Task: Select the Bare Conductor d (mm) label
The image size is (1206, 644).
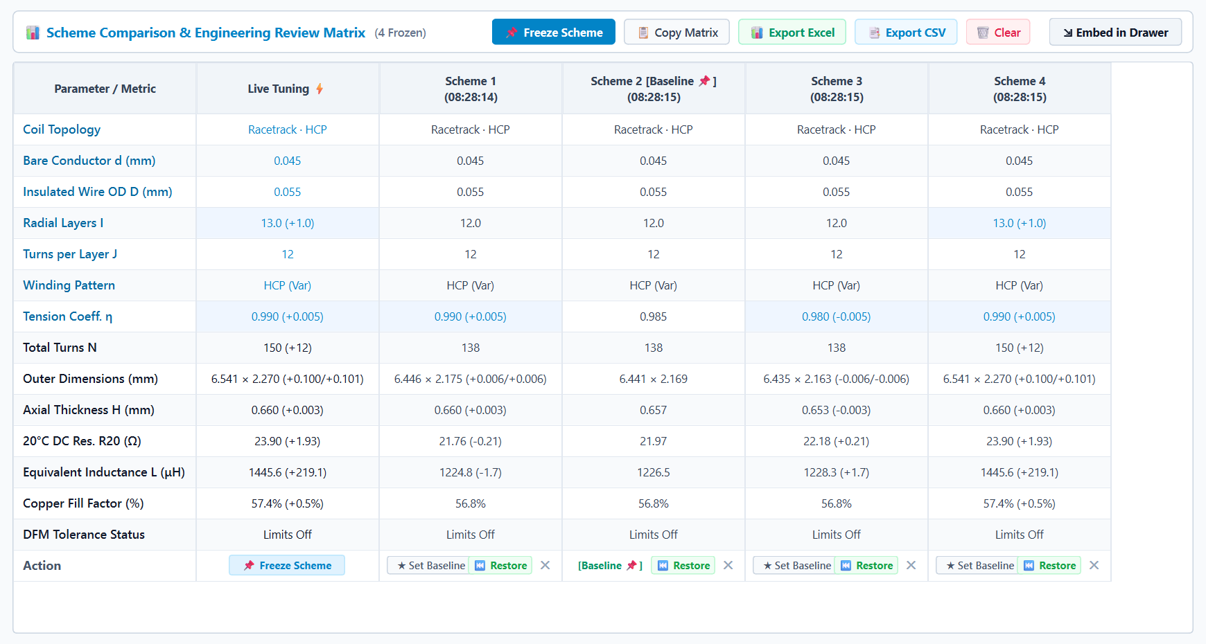Action: tap(89, 161)
